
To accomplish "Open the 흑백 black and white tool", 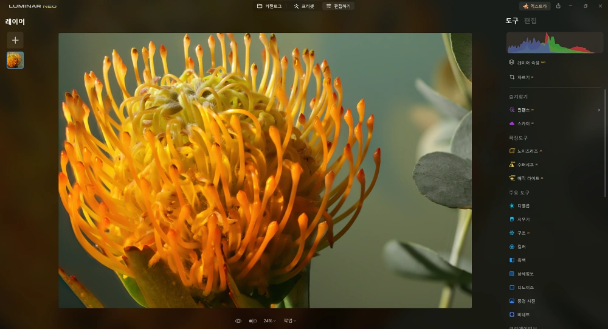I will point(517,260).
